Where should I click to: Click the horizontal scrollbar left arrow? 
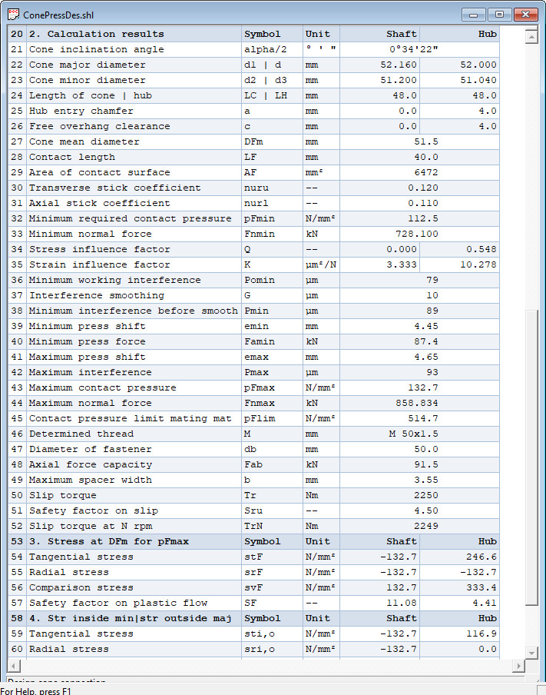click(x=13, y=666)
